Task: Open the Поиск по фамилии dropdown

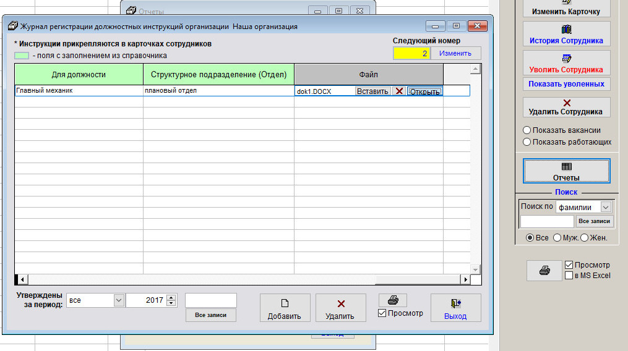Action: [x=606, y=207]
